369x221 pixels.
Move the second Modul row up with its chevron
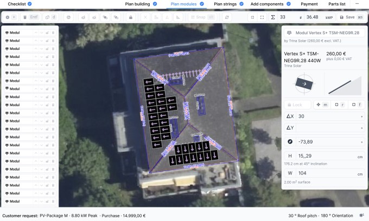(36, 41)
